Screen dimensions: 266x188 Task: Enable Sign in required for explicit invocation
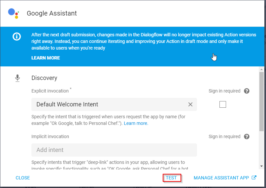tap(223, 104)
